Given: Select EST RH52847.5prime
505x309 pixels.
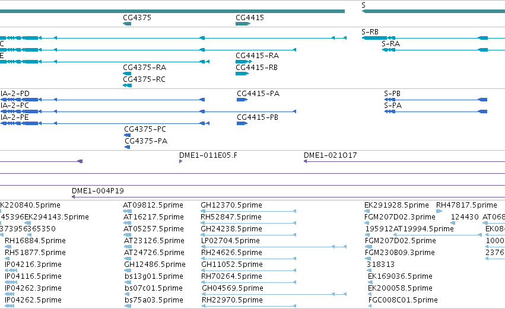Looking at the screenshot, I should point(231,217).
